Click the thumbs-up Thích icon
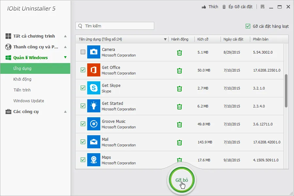Viewport: 294px width, 196px height. click(204, 7)
